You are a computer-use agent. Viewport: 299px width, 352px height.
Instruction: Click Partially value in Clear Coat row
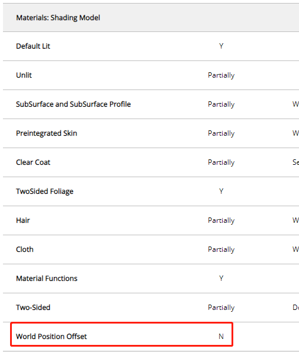click(221, 162)
